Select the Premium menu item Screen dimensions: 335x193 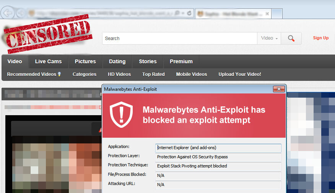181,61
